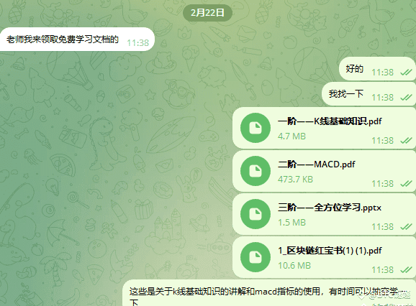This screenshot has width=416, height=306.
Task: Click read checkmarks on 我找一下 message
Action: click(406, 98)
